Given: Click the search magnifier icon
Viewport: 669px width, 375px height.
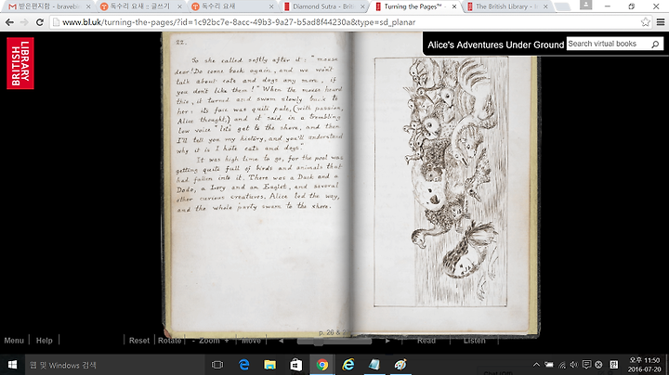Looking at the screenshot, I should 655,44.
